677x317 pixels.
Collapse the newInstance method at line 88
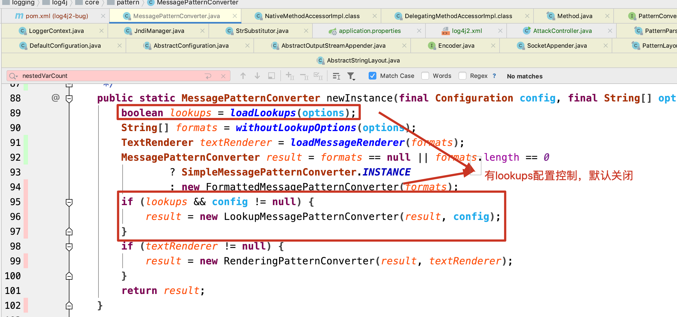coord(69,98)
